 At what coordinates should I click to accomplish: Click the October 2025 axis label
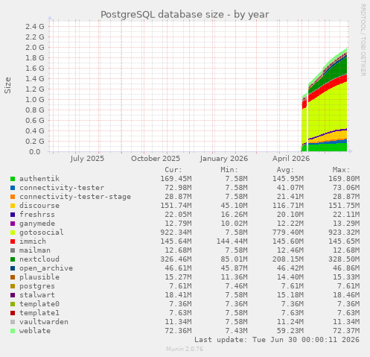point(156,159)
